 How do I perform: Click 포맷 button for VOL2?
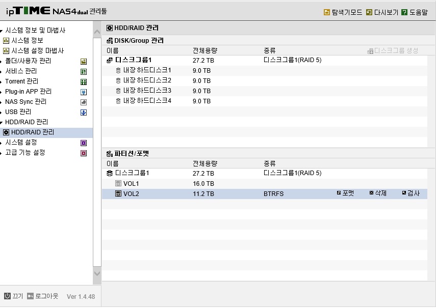[x=345, y=193]
